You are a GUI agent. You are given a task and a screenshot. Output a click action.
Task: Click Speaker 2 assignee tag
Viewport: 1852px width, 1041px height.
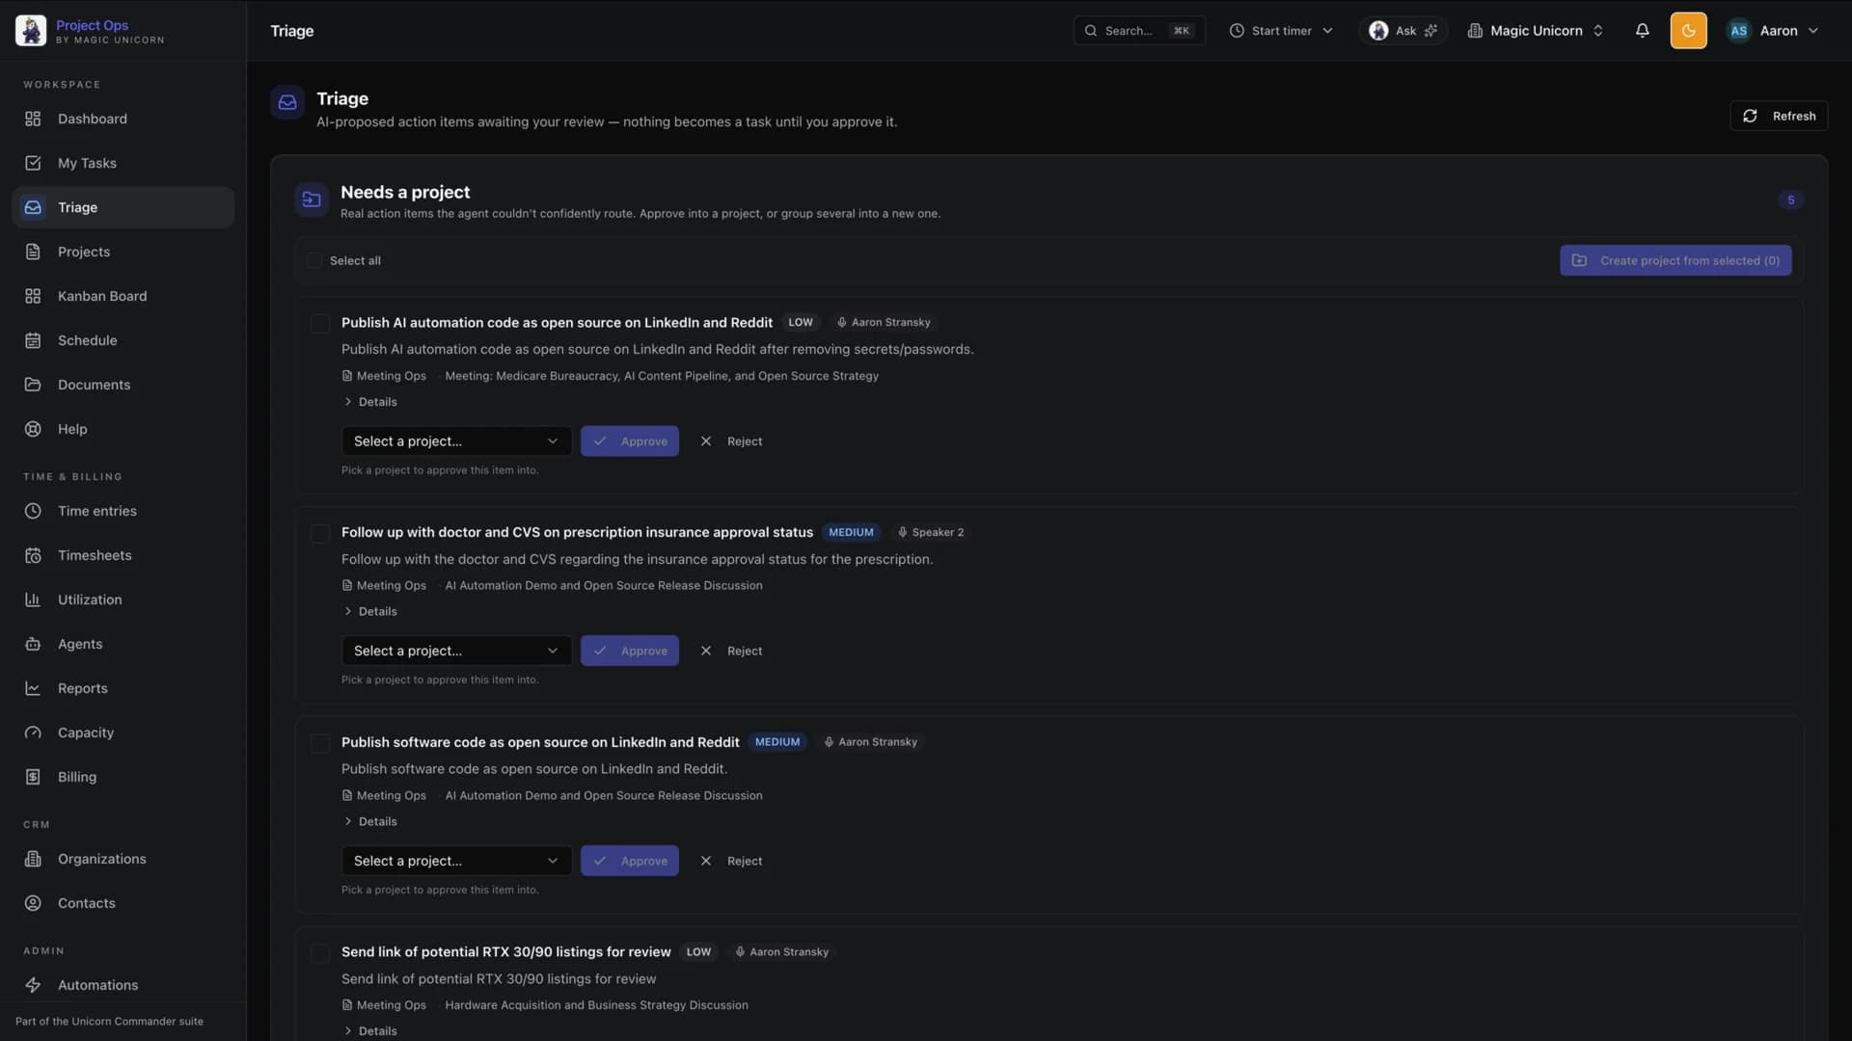[931, 532]
